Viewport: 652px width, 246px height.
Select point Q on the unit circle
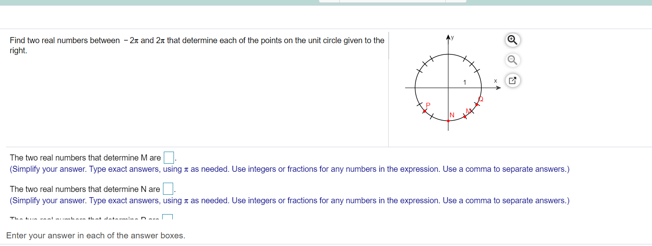(x=476, y=104)
